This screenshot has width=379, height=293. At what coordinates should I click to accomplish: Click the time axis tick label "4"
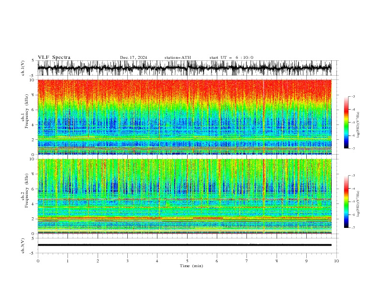(157, 261)
